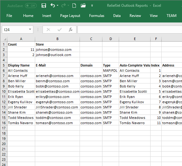Select column F header

156,39
